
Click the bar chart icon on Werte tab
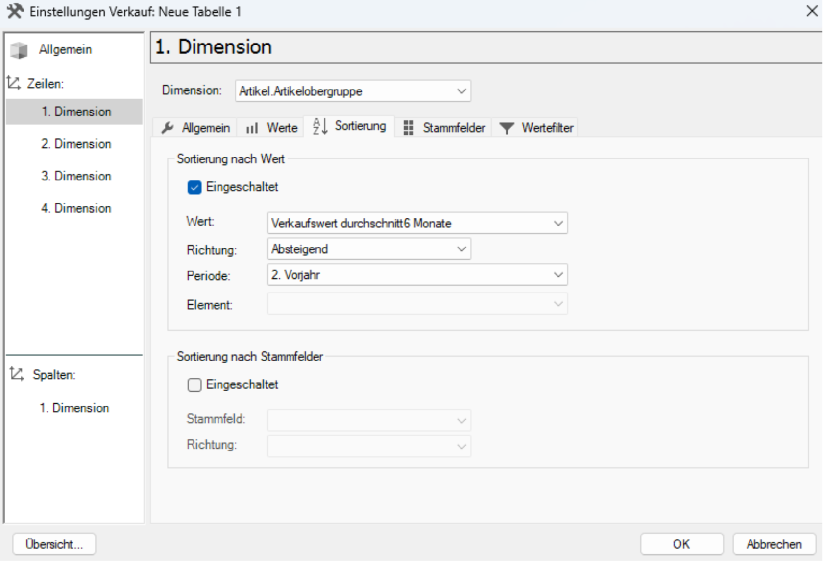[252, 128]
